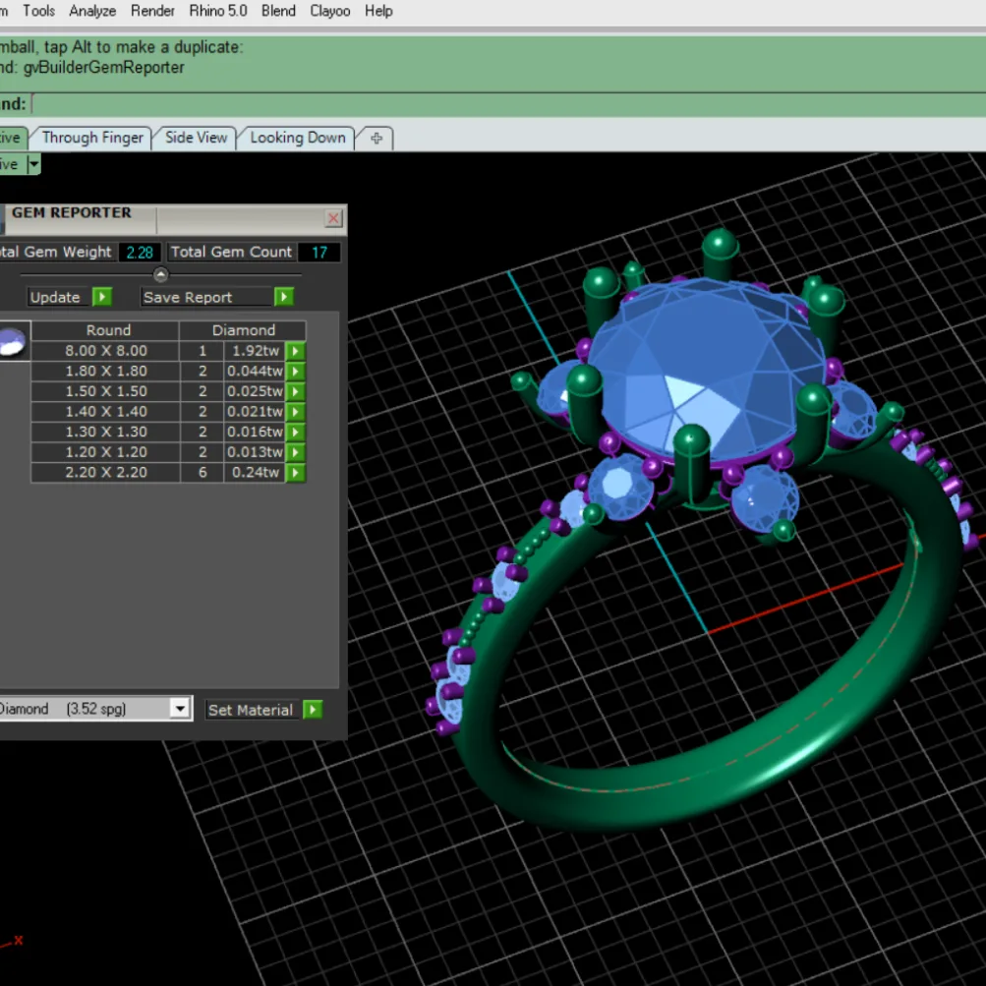Viewport: 986px width, 986px height.
Task: Select the 1.30 X 1.30 size cell
Action: (x=105, y=432)
